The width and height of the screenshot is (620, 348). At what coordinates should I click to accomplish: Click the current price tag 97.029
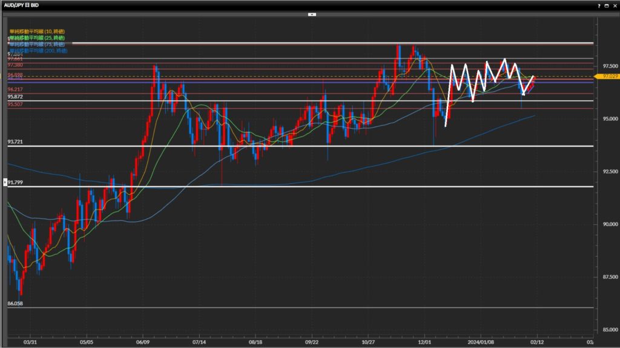(607, 77)
